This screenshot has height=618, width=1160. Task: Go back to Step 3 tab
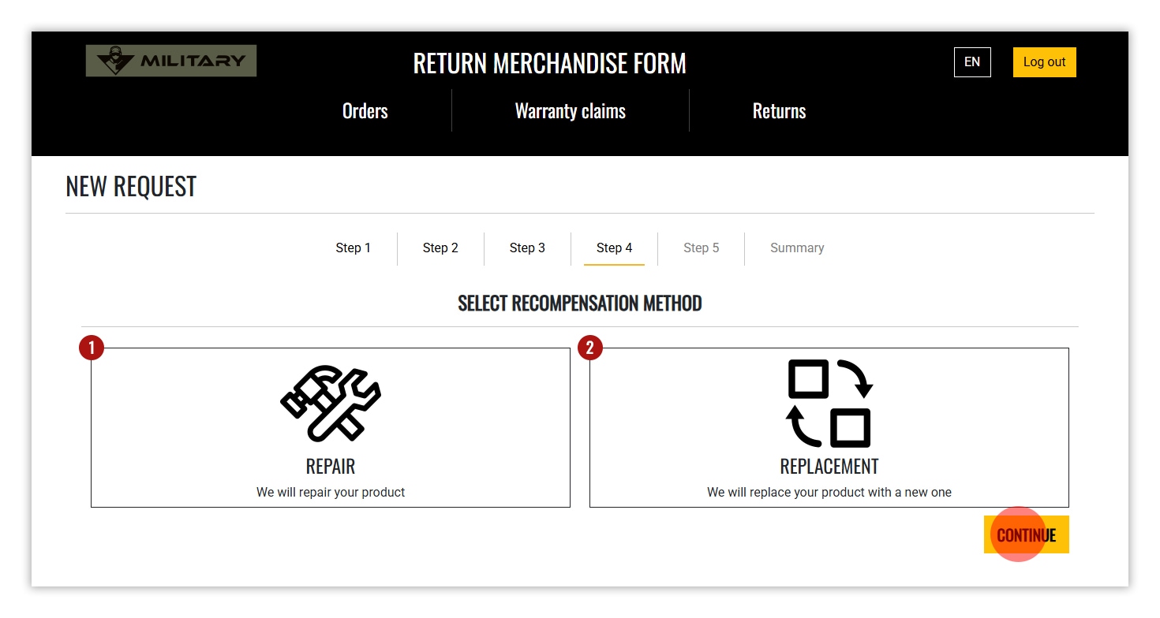[527, 248]
